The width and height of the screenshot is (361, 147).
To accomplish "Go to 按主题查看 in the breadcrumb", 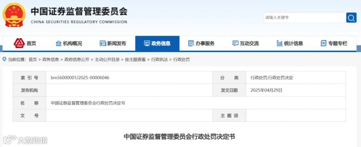I will (136, 60).
